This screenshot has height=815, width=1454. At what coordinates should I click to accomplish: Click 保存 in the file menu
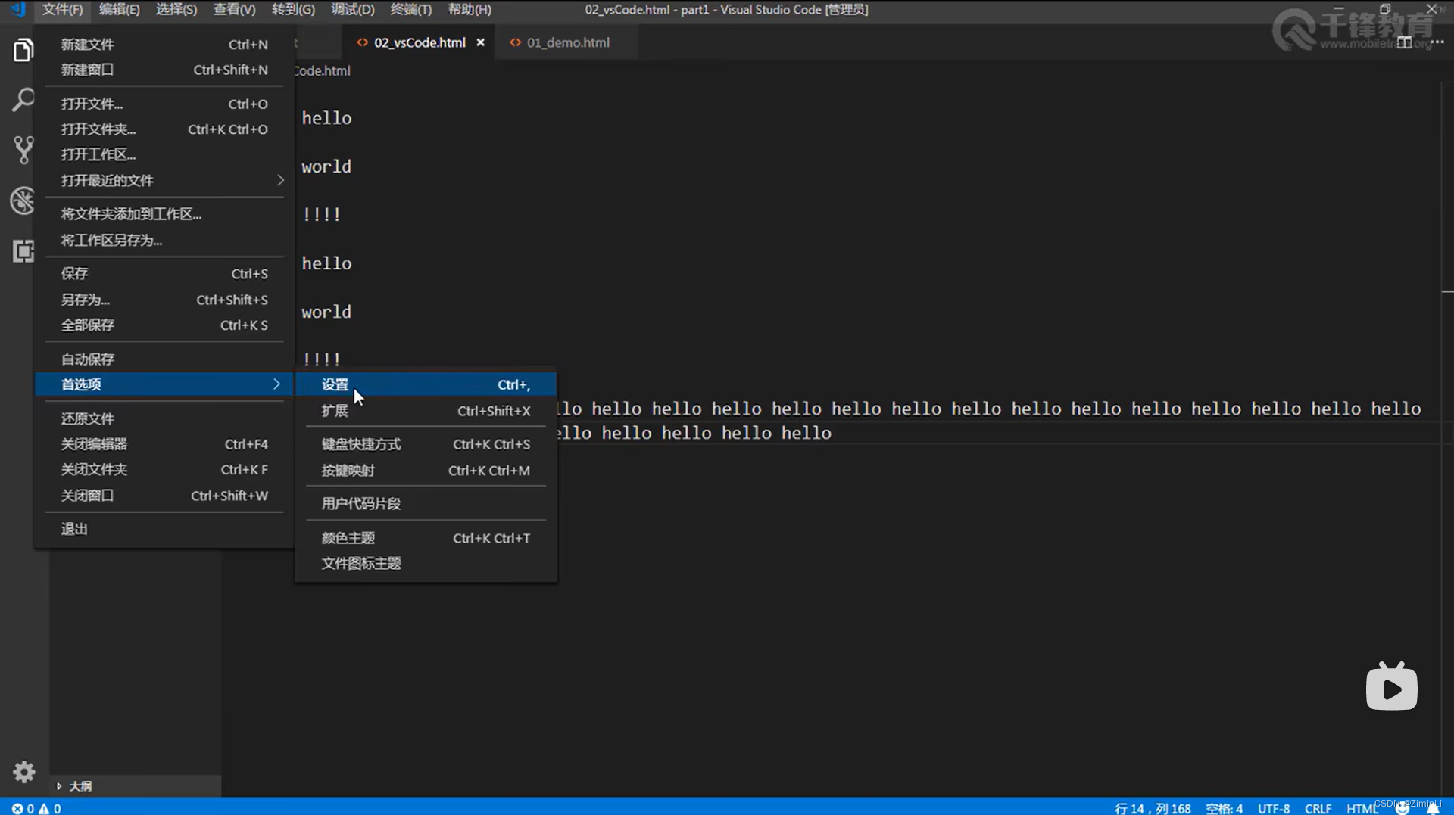(x=164, y=274)
